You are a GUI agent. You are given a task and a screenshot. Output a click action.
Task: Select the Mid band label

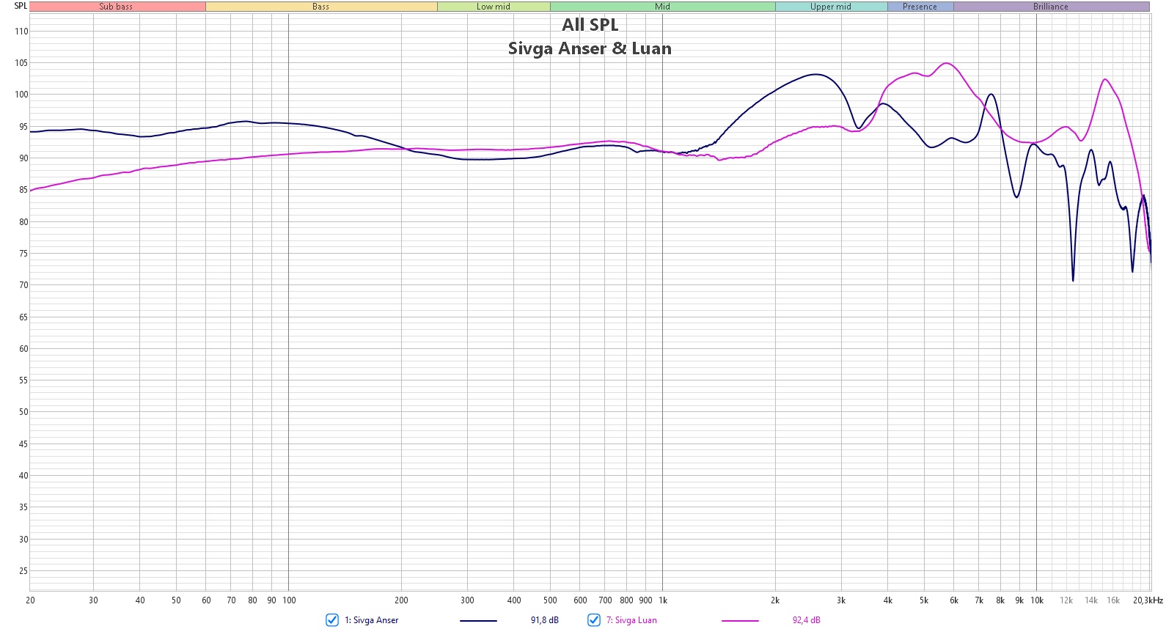tap(663, 7)
